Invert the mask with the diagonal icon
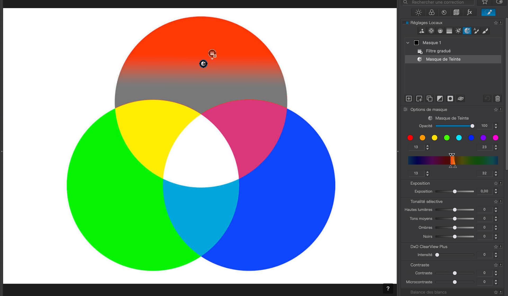The width and height of the screenshot is (508, 296). 440,99
